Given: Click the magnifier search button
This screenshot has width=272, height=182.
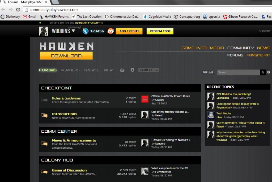Looking at the screenshot, I should point(263,72).
